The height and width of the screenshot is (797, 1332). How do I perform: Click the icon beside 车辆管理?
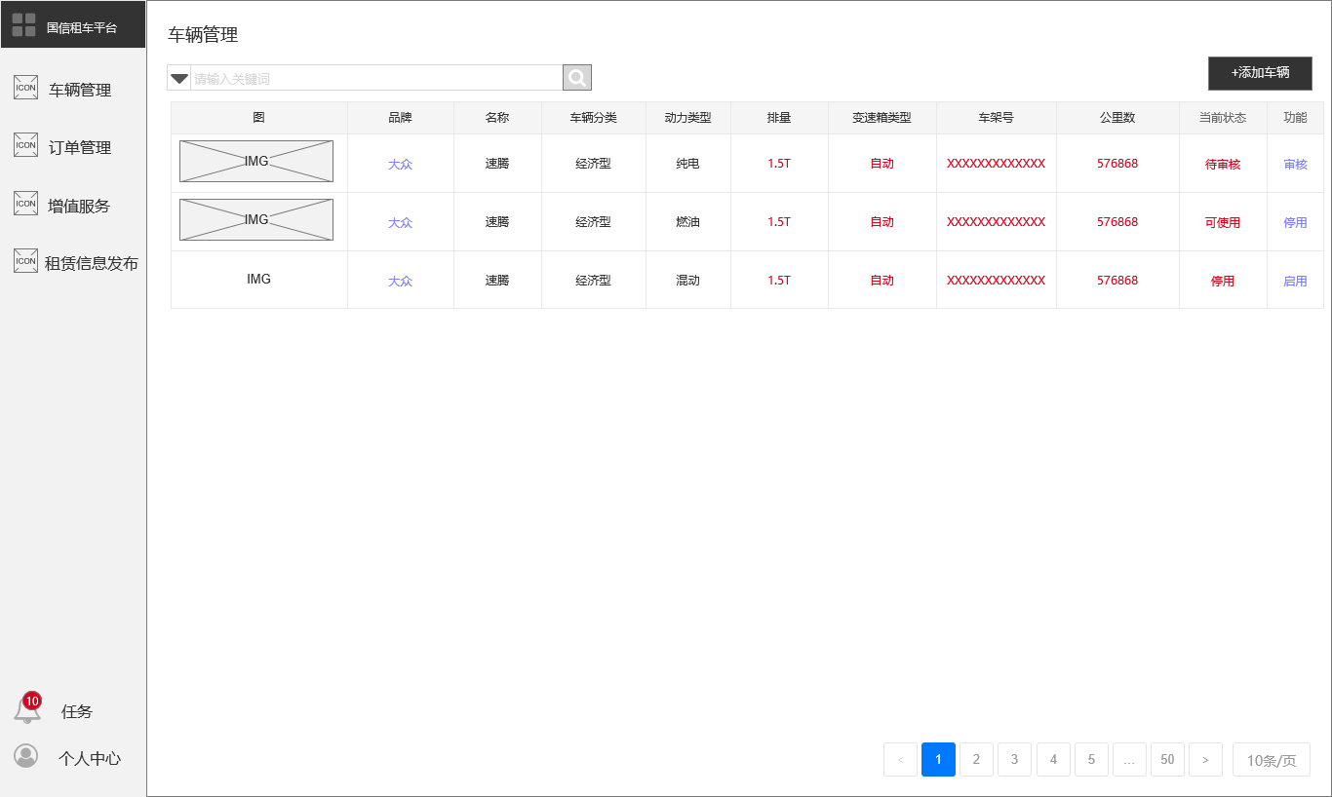click(26, 88)
